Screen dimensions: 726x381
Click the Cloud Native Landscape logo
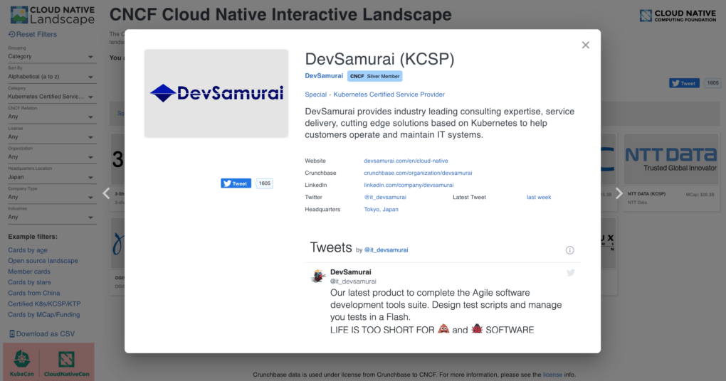coord(53,15)
